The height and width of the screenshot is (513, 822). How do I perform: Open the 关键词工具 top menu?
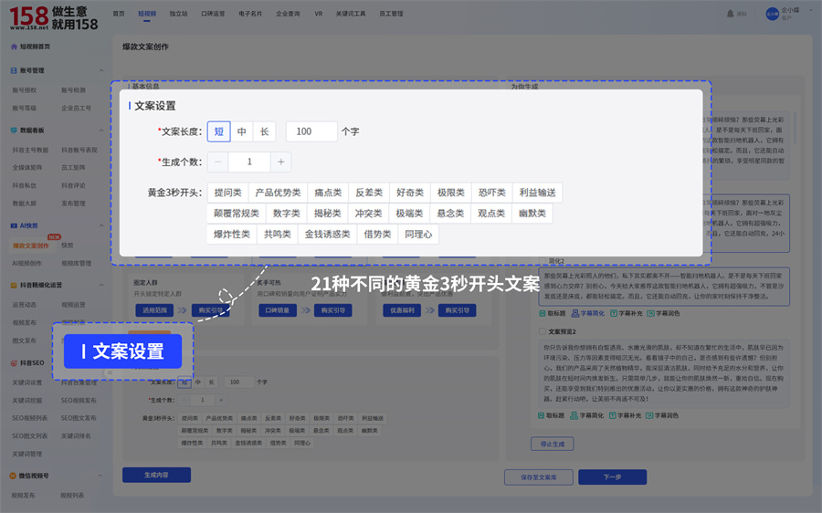(x=351, y=15)
